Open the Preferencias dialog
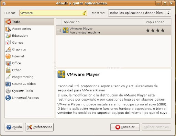Image resolution: width=176 pixels, height=136 pixels. (x=39, y=127)
